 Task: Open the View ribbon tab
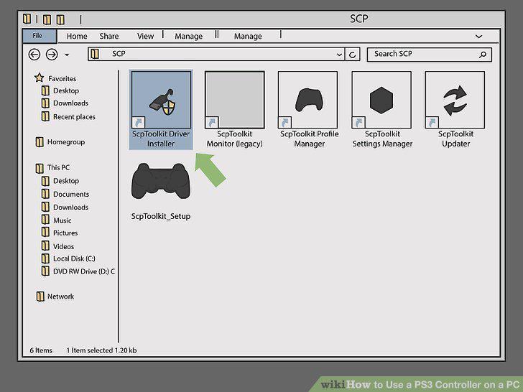(145, 36)
